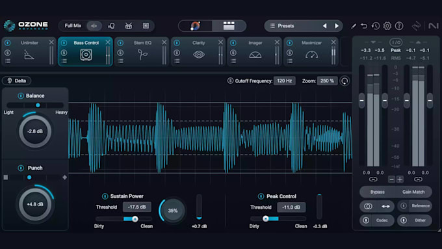Click the Gain Match button
Screen dimensions: 442x249
coord(413,192)
